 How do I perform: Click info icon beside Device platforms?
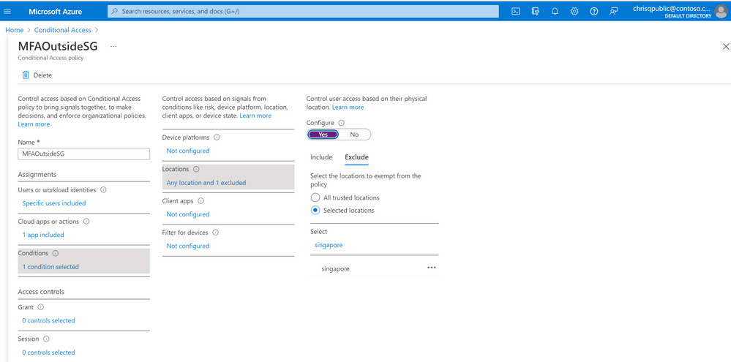217,137
